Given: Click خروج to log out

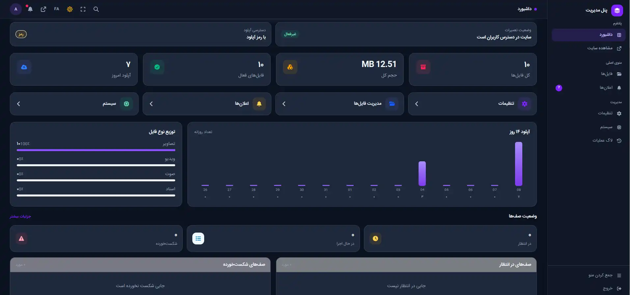Looking at the screenshot, I should coord(589,288).
